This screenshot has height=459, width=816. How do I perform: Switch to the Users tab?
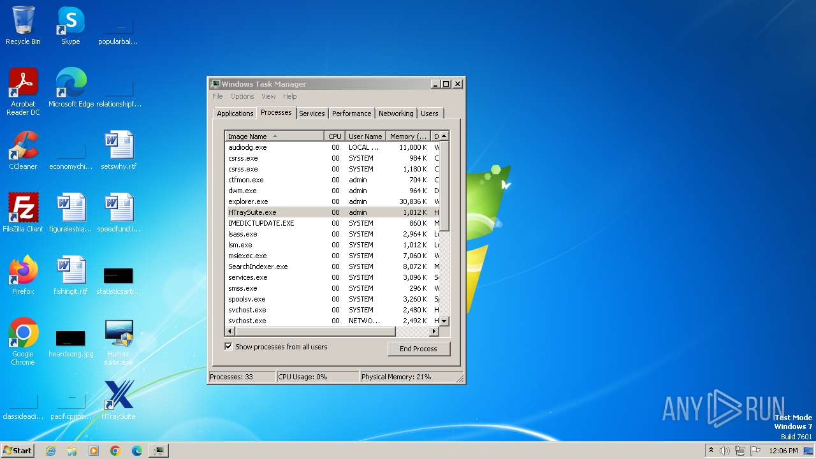(429, 113)
